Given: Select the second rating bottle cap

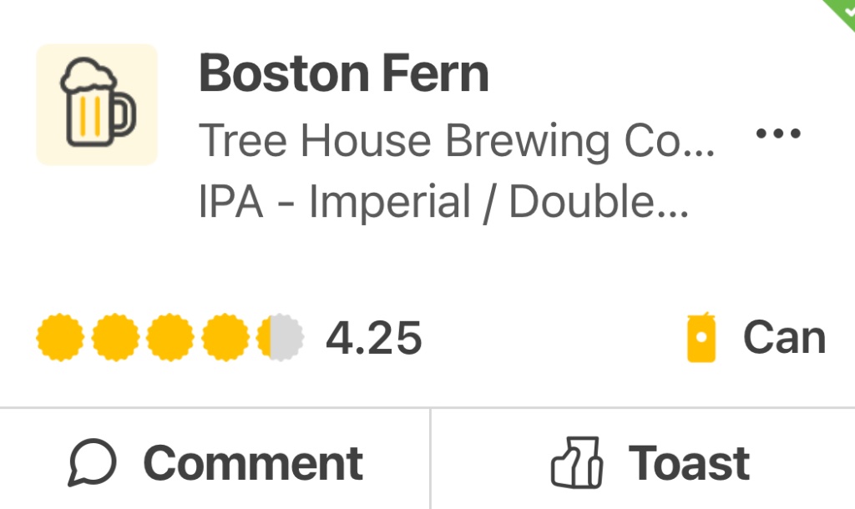Looking at the screenshot, I should coord(115,338).
